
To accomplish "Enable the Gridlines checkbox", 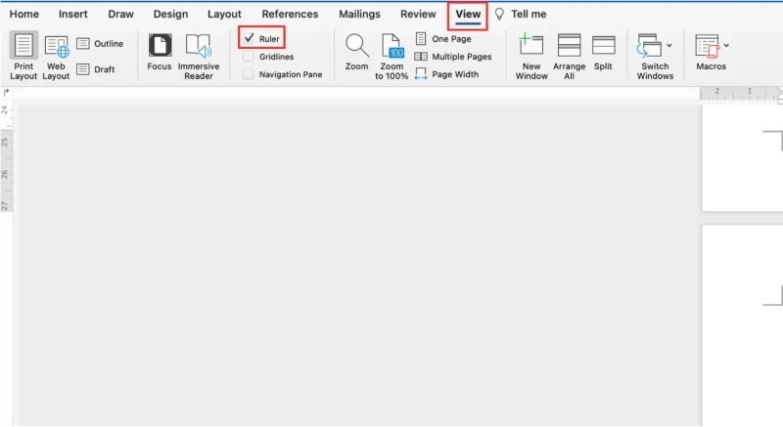I will coord(249,57).
